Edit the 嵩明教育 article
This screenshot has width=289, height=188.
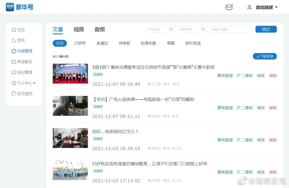point(261,172)
